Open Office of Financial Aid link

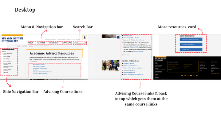click(x=129, y=70)
